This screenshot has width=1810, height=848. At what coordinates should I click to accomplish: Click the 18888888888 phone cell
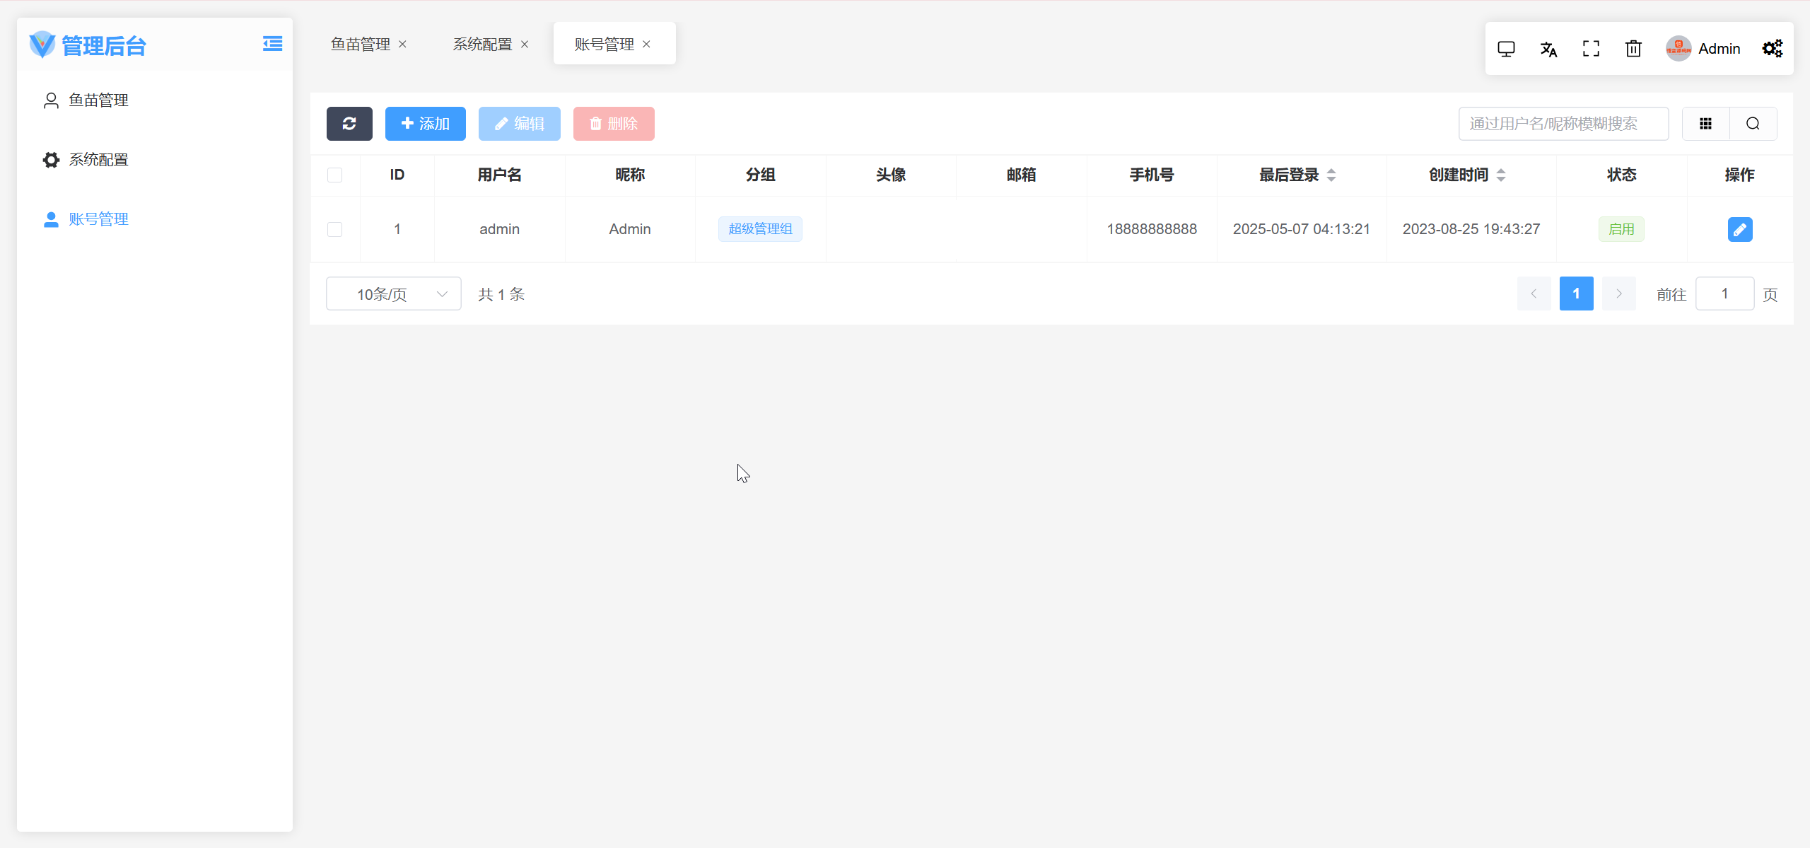(1152, 229)
